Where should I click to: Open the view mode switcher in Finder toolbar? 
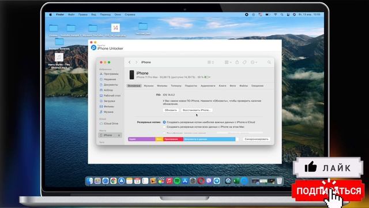(210, 62)
